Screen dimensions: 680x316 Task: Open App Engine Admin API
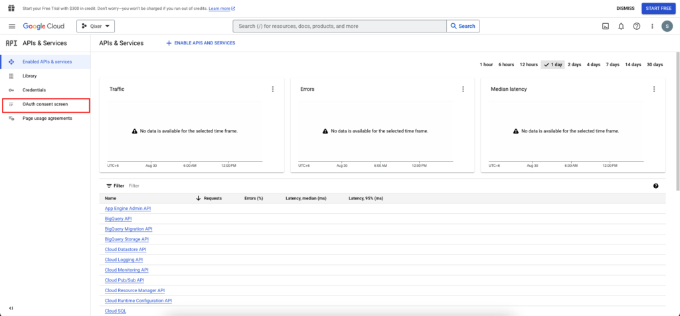point(128,209)
